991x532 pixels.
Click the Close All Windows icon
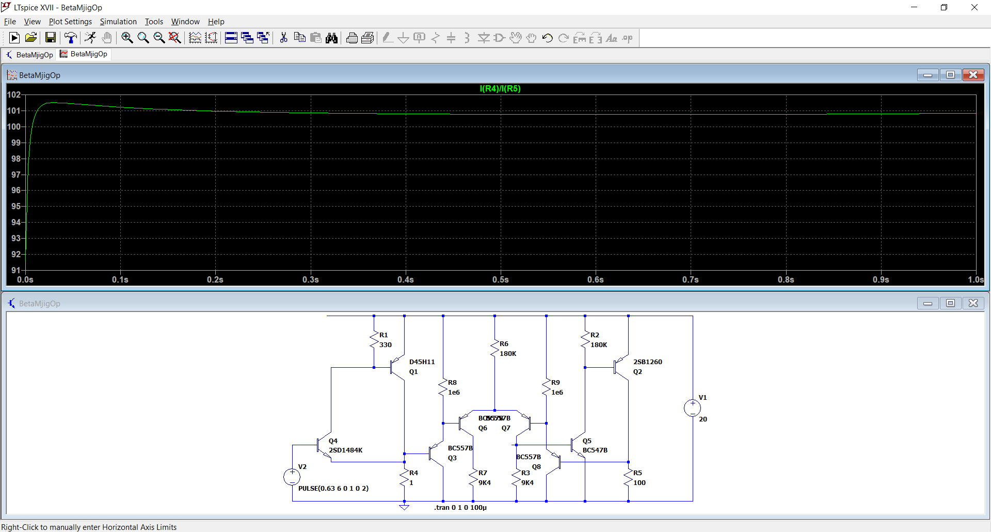click(x=263, y=38)
